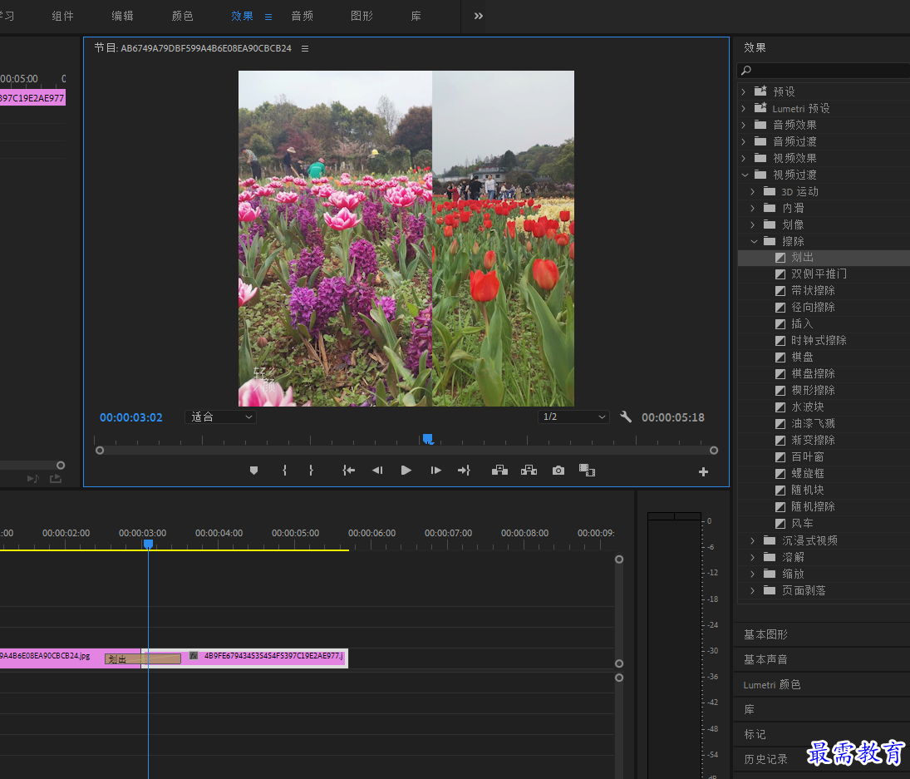Image resolution: width=910 pixels, height=779 pixels.
Task: Switch to the 颜色 workspace
Action: [x=182, y=17]
